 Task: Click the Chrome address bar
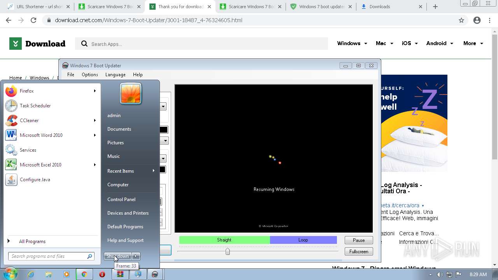point(249,20)
